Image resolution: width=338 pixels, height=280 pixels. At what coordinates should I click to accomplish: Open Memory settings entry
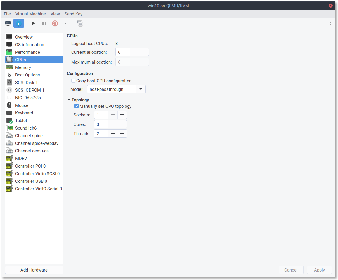click(x=34, y=67)
